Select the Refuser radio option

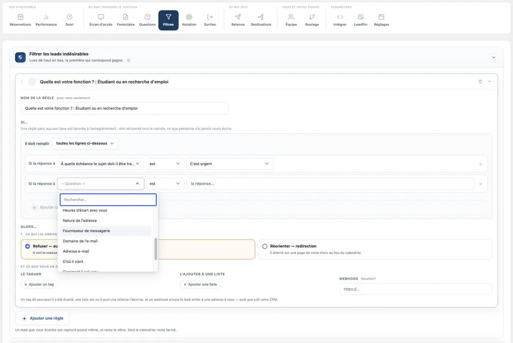coord(27,246)
